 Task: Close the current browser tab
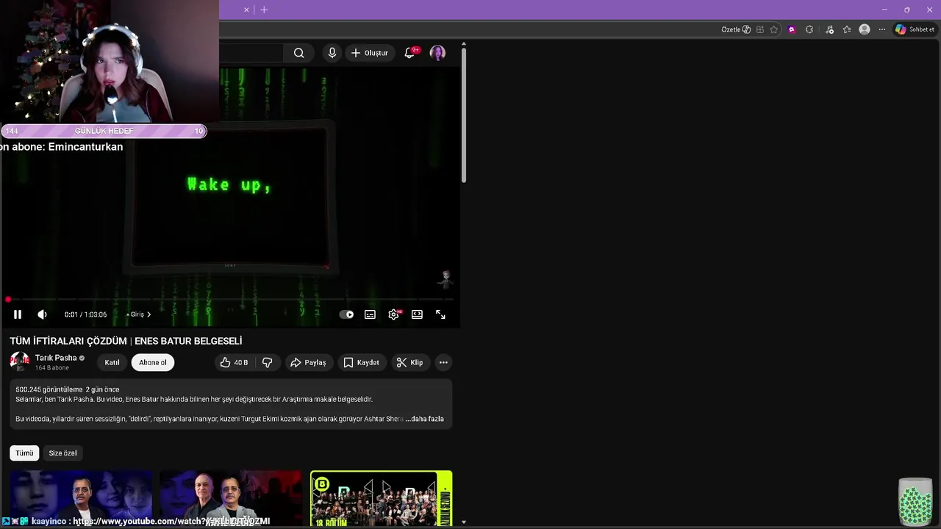246,10
